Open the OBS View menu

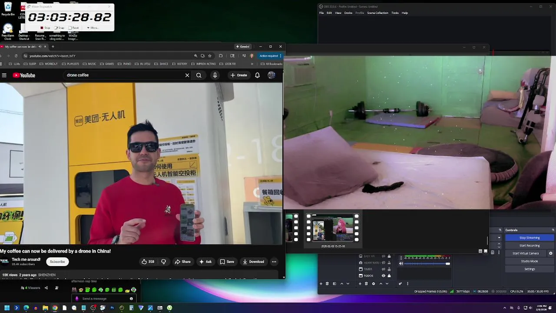click(x=338, y=13)
